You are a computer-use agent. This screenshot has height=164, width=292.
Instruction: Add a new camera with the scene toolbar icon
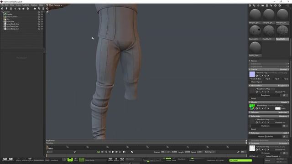[11, 9]
